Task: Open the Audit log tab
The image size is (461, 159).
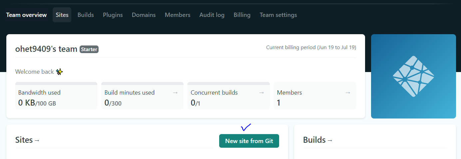Action: click(x=212, y=15)
